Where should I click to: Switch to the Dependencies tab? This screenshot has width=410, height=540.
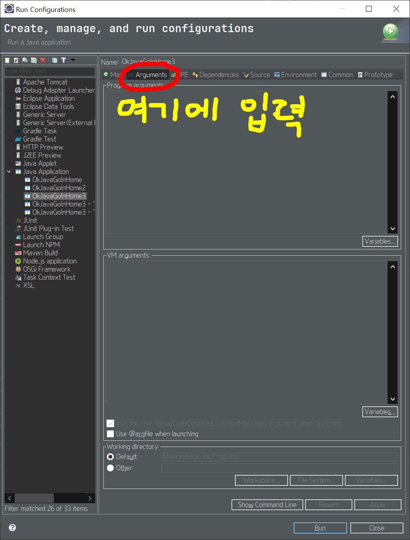(x=216, y=75)
